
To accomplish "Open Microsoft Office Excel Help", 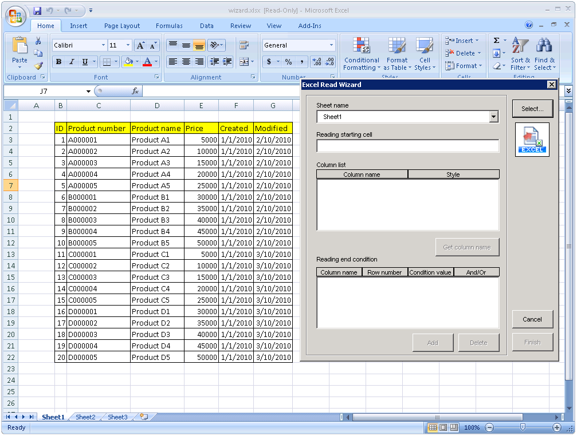I will (529, 25).
